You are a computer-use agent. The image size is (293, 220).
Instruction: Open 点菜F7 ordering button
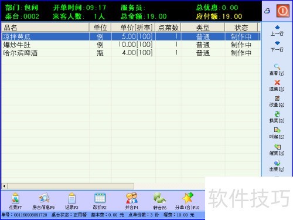click(15, 201)
